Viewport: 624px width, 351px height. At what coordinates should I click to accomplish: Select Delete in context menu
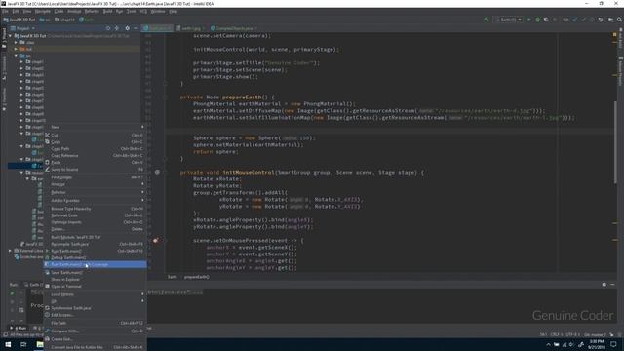pyautogui.click(x=96, y=229)
